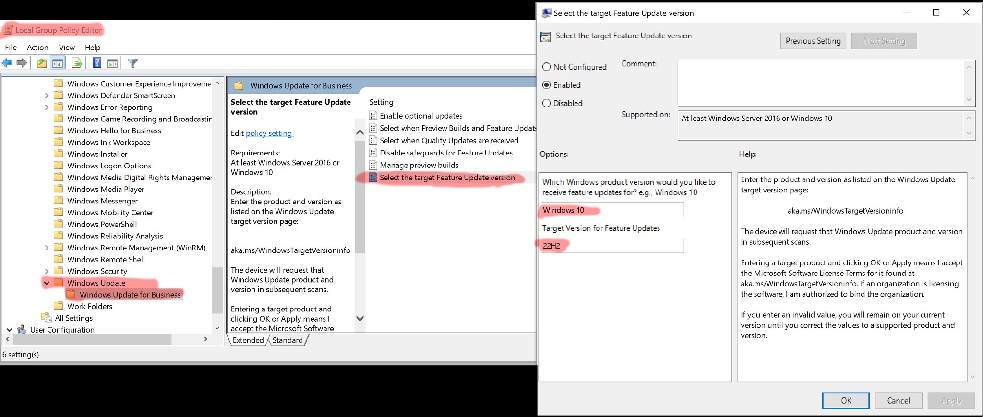Screen dimensions: 983x417
Task: Select the Windows Ink Workspace folder
Action: [x=108, y=142]
